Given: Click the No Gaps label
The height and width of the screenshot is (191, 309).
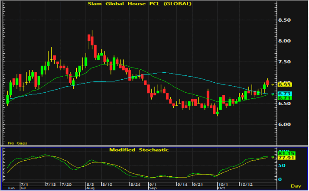Looking at the screenshot, I should tap(17, 143).
